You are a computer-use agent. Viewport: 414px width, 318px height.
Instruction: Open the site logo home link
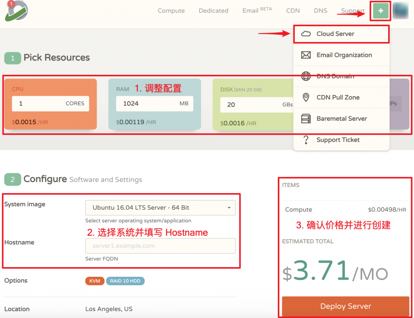[x=16, y=11]
